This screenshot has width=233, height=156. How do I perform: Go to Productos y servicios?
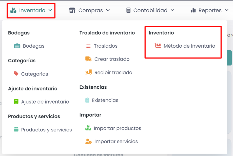tap(46, 130)
